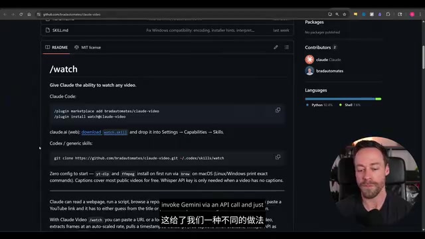Click the 'Claude Code:' label

pyautogui.click(x=63, y=96)
